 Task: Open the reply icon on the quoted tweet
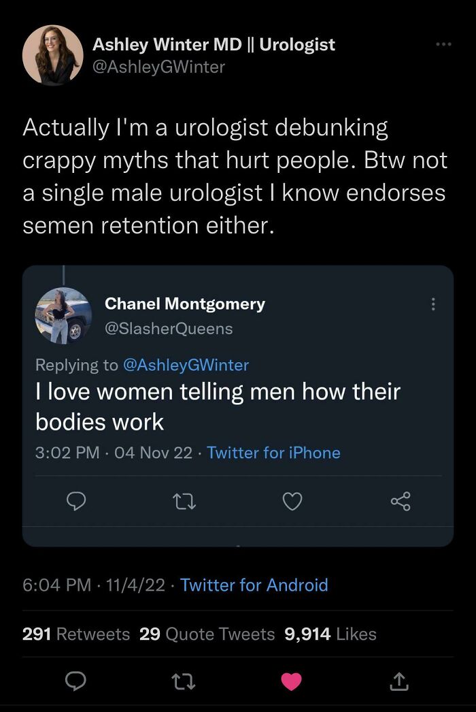click(77, 502)
